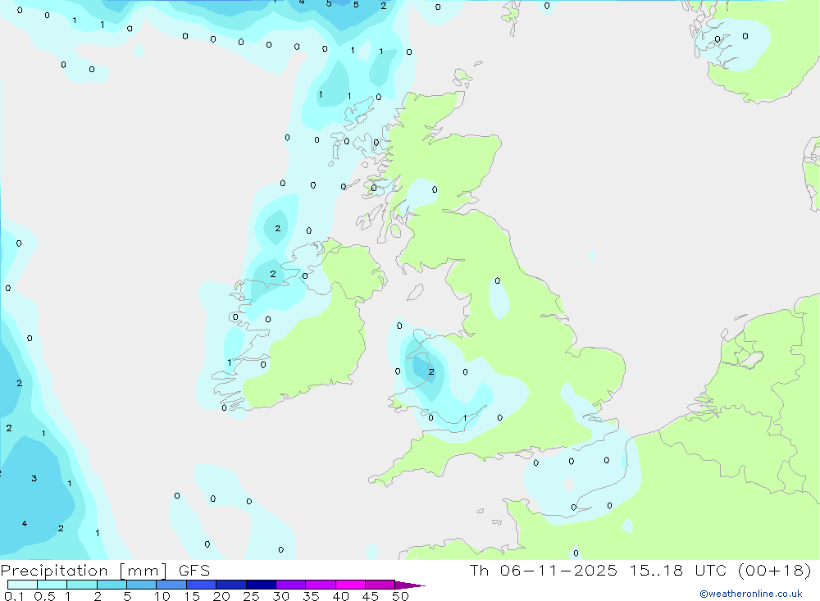Screen dimensions: 820x601
Task: Click the 20–25 mm legend color swatch
Action: coord(230,585)
